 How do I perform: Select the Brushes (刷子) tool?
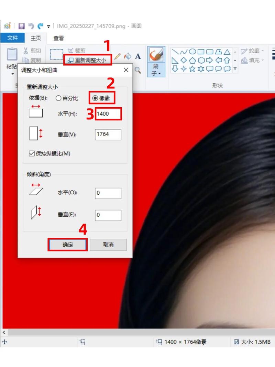pos(156,54)
